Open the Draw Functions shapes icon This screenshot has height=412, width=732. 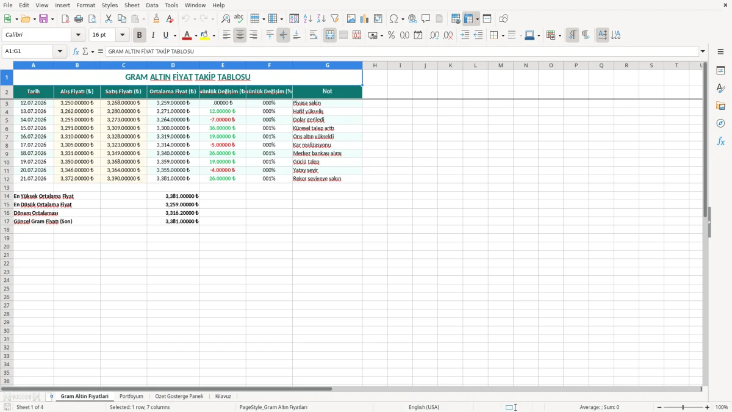point(504,19)
